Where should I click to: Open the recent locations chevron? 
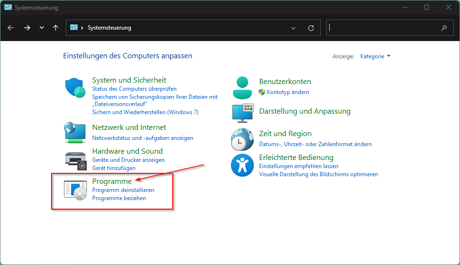pyautogui.click(x=42, y=28)
